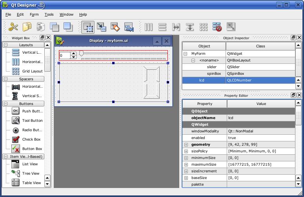This screenshot has height=197, width=304.
Task: Open the Window menu
Action: pos(67,14)
